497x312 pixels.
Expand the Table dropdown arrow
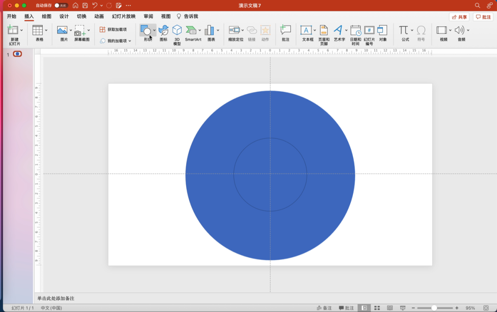coord(46,30)
